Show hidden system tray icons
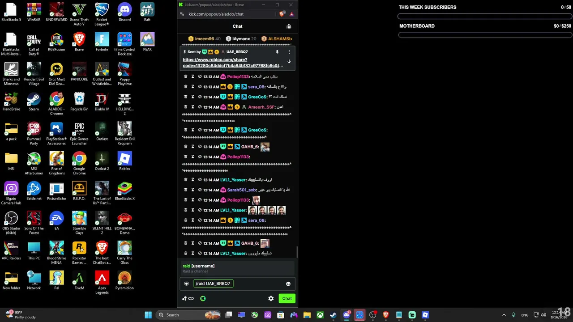Image resolution: width=573 pixels, height=322 pixels. point(504,315)
